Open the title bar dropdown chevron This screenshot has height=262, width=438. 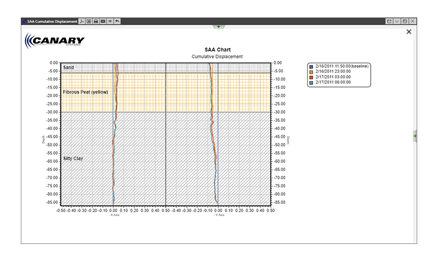click(x=397, y=21)
